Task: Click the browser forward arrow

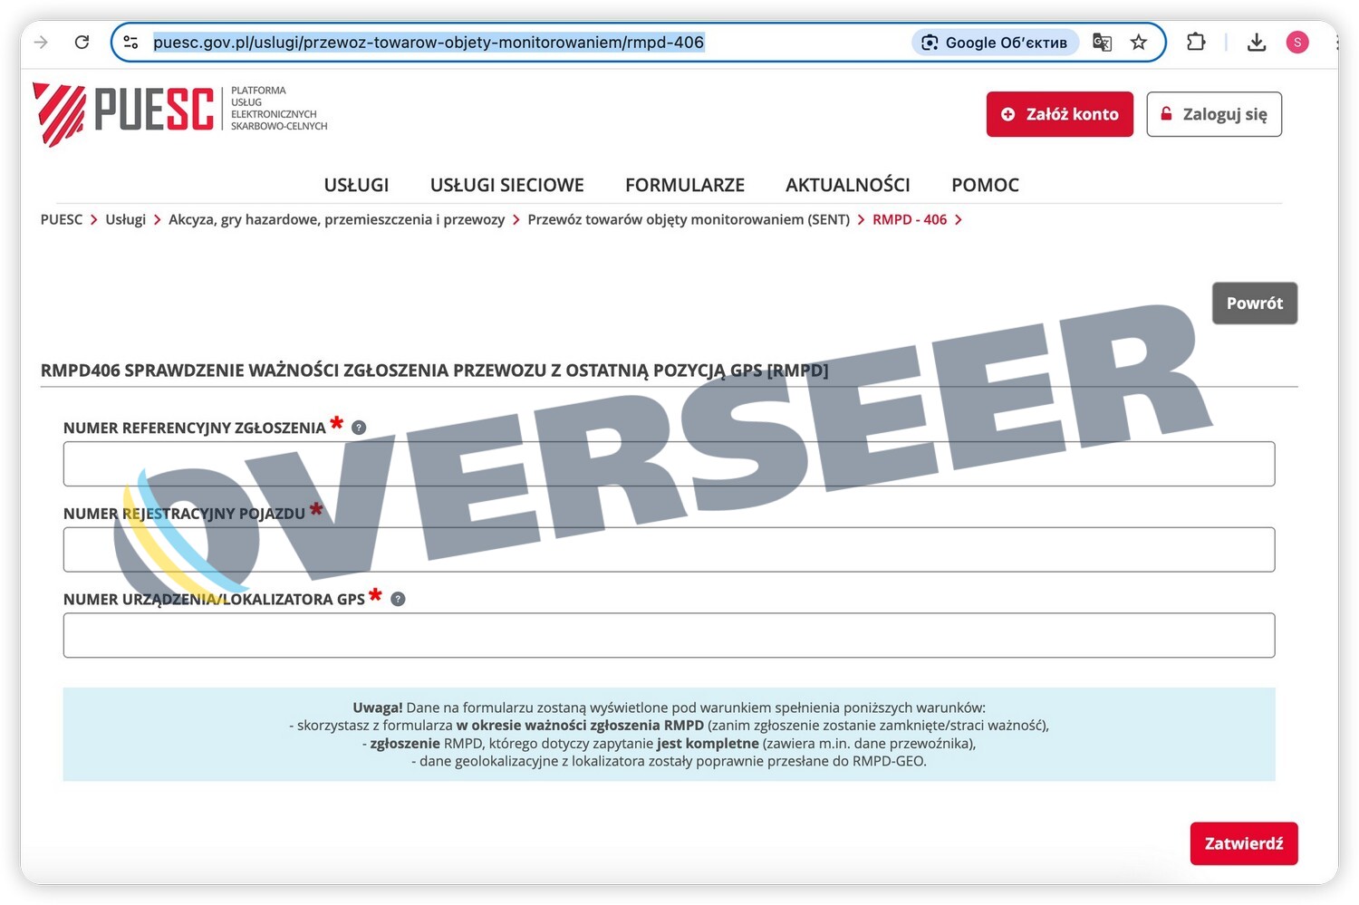Action: [x=41, y=42]
